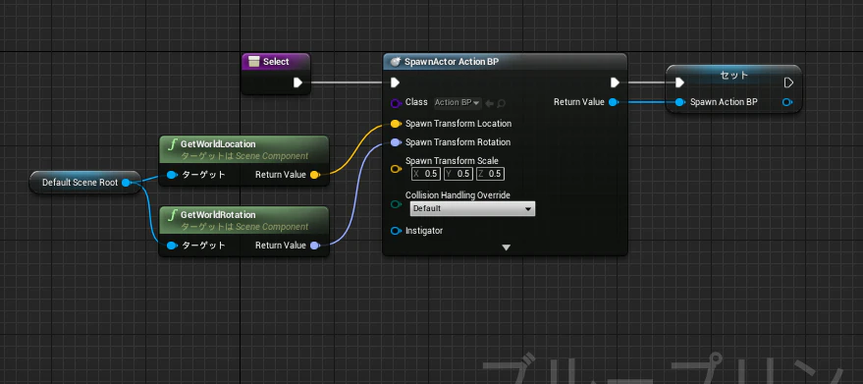This screenshot has width=863, height=384.
Task: Click the use-selected-asset arrow beside Class
Action: [490, 103]
